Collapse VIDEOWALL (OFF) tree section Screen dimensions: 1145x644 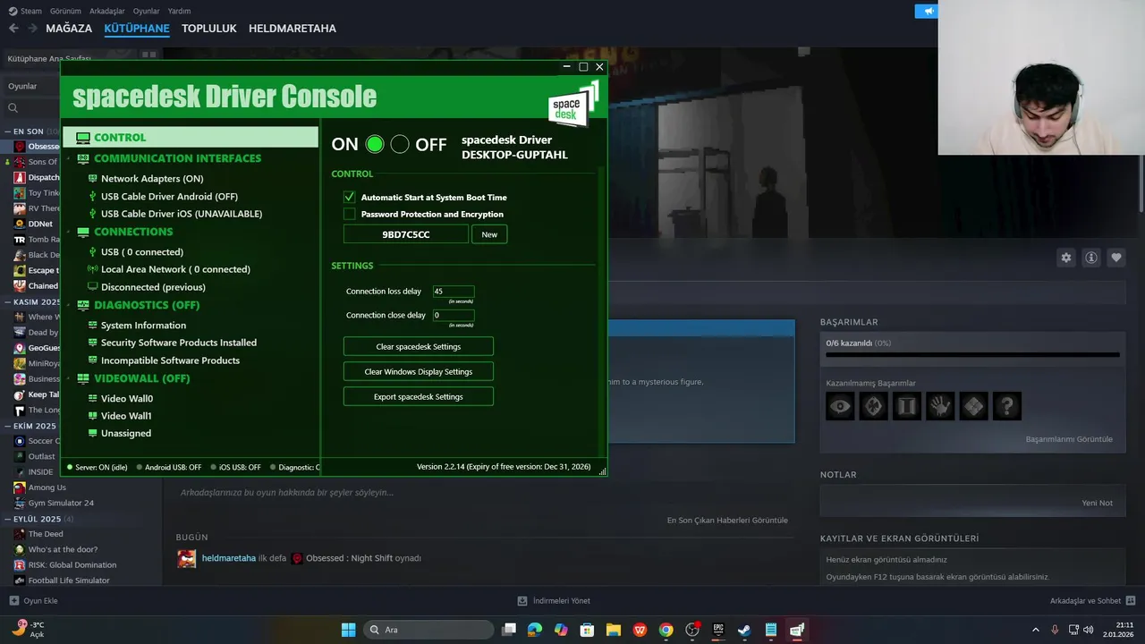70,378
